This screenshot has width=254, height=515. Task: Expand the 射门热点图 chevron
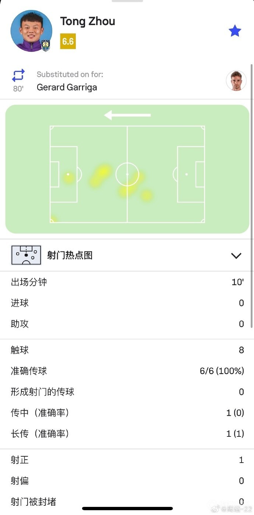236,255
